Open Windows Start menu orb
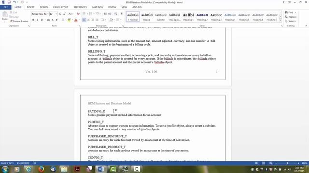The width and height of the screenshot is (309, 173). click(5, 169)
